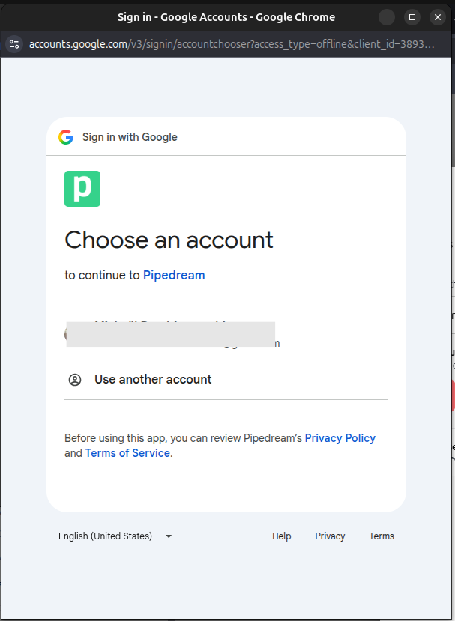Click the accounts.google.com URL address field
The height and width of the screenshot is (621, 455).
click(x=232, y=44)
